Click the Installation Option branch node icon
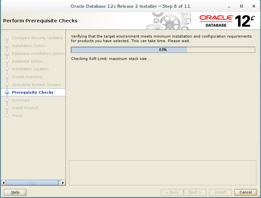261x198 pixels. (7, 46)
